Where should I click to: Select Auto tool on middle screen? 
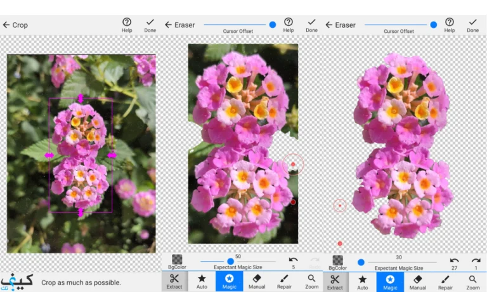202,281
